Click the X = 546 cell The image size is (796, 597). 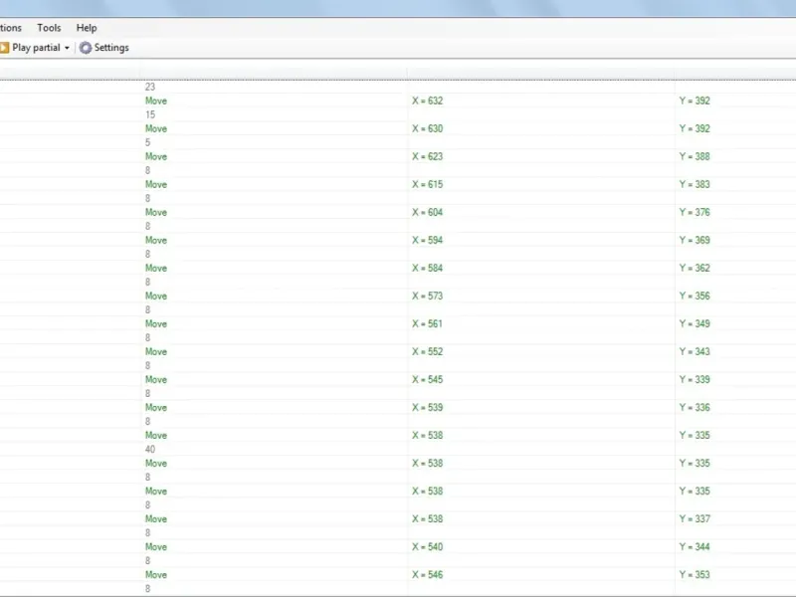[428, 575]
